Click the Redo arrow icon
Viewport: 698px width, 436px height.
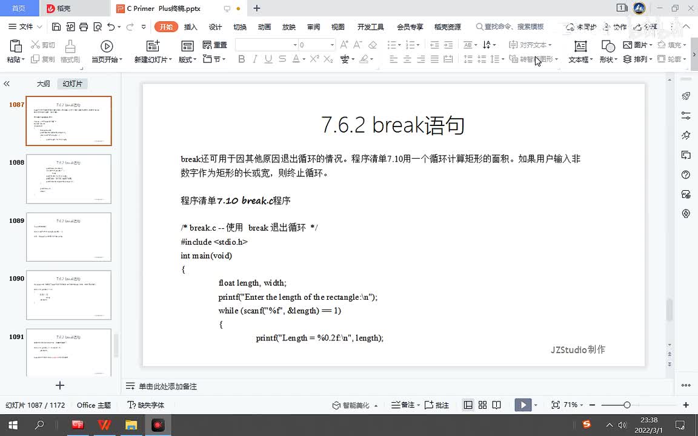[x=130, y=27]
